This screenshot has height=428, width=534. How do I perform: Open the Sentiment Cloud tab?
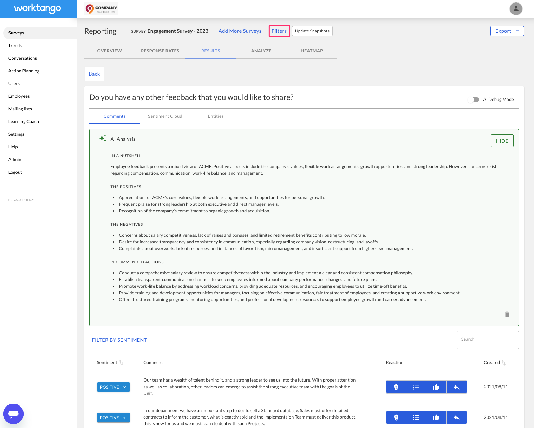click(165, 116)
